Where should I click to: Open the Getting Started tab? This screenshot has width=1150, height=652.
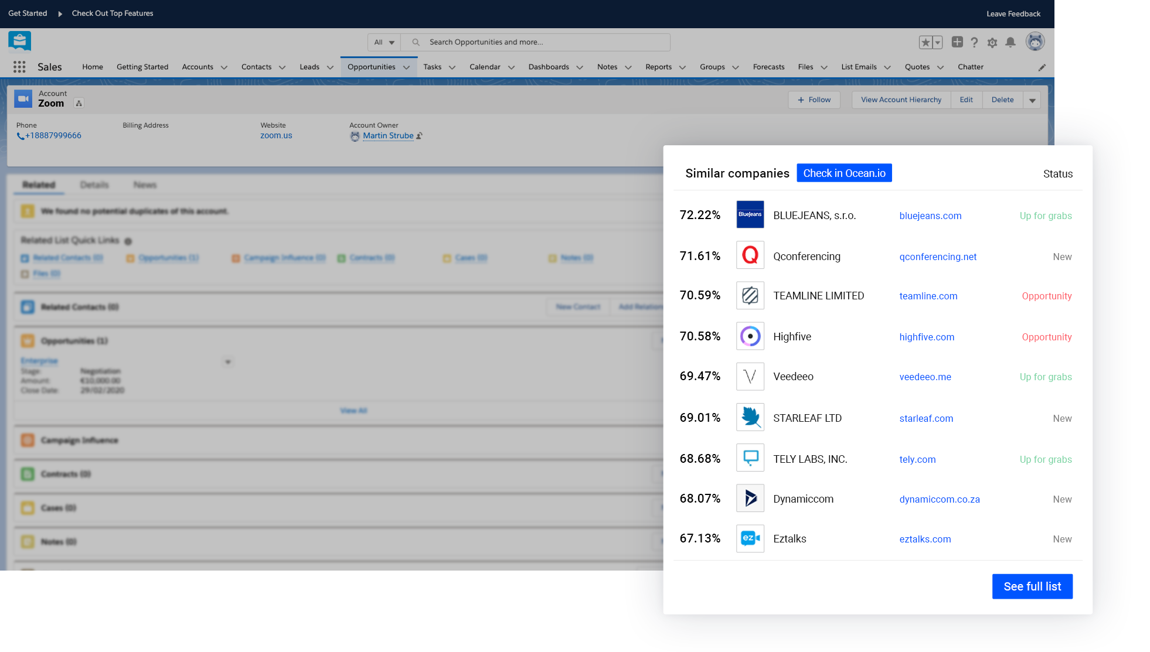click(142, 67)
